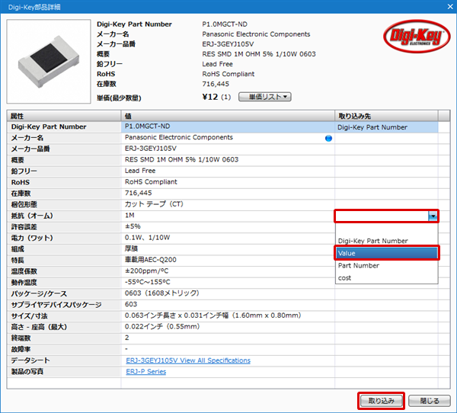Viewport: 457px width, 413px height.
Task: Click the 値 column header
Action: coord(228,116)
